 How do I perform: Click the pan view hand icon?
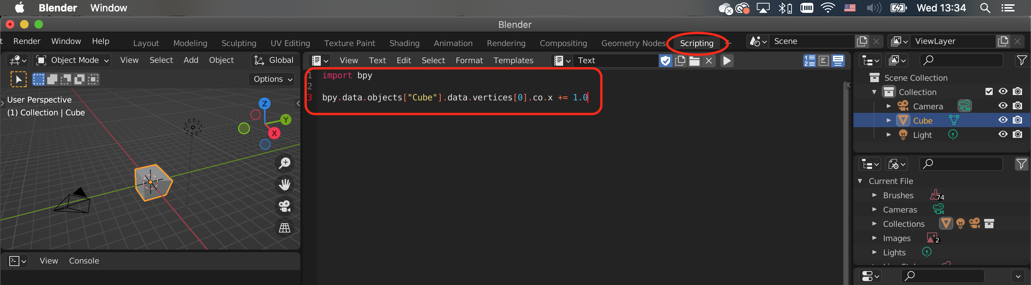click(285, 185)
